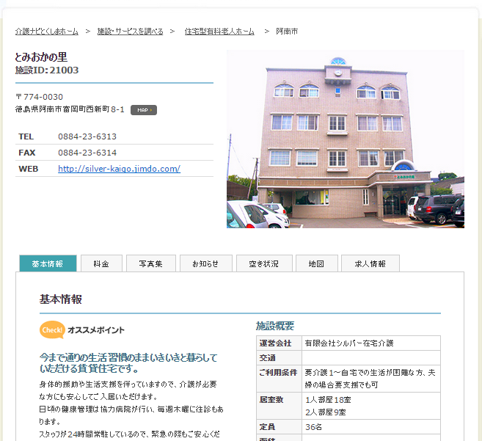The height and width of the screenshot is (441, 482).
Task: Click the MAP button beside the address
Action: tap(143, 110)
